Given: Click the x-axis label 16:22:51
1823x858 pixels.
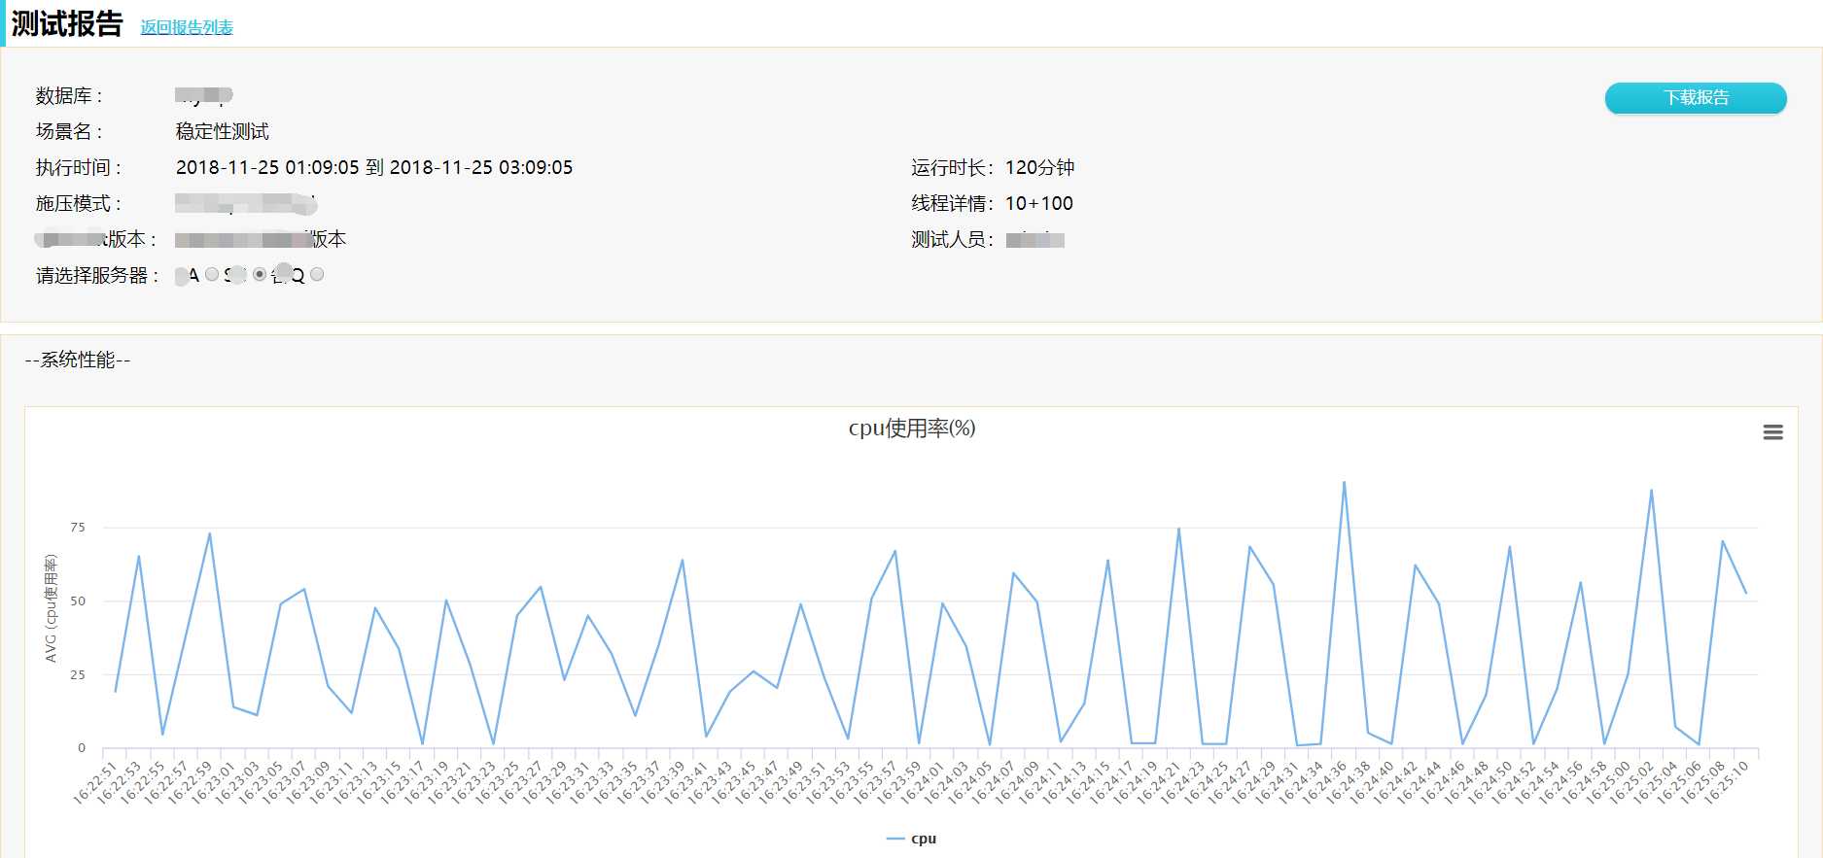Looking at the screenshot, I should pos(95,782).
